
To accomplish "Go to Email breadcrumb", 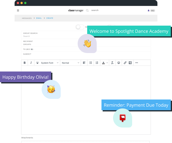I will coord(39,18).
